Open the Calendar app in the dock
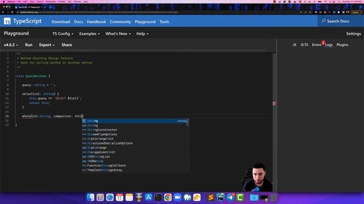364x204 pixels. point(119,197)
